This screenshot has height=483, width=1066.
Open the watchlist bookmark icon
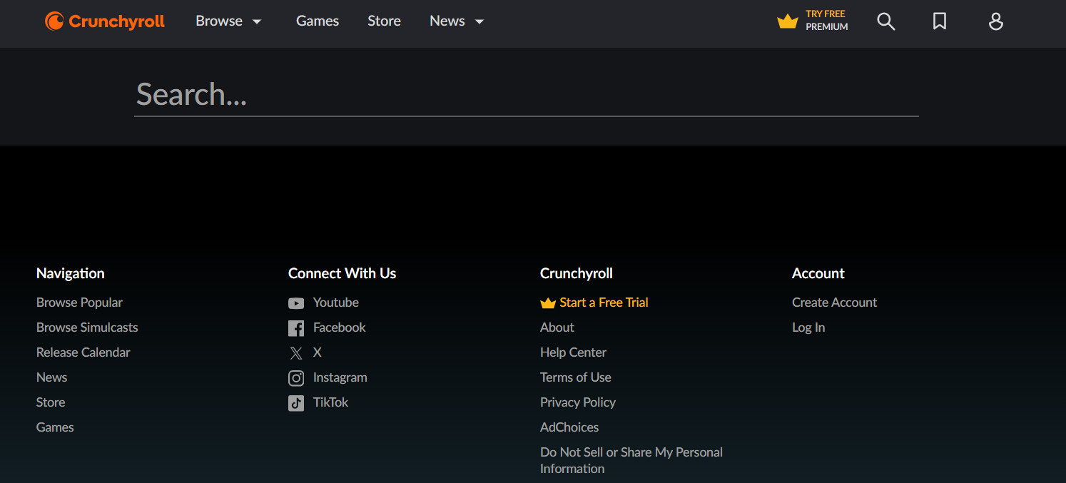point(940,21)
